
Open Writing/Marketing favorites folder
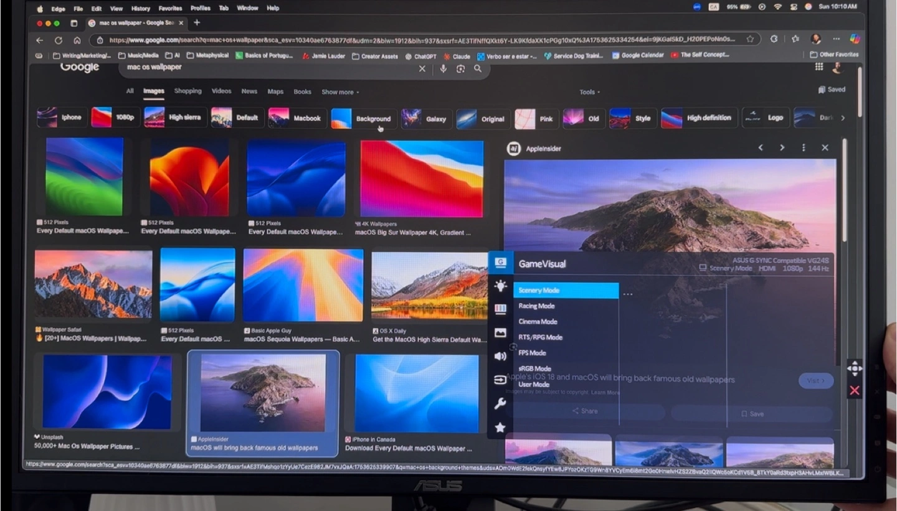point(82,55)
